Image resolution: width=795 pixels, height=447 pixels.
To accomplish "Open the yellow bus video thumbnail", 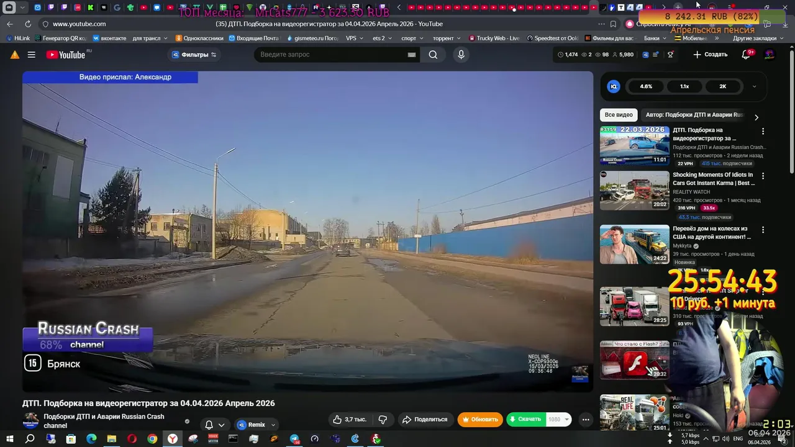I will point(634,244).
